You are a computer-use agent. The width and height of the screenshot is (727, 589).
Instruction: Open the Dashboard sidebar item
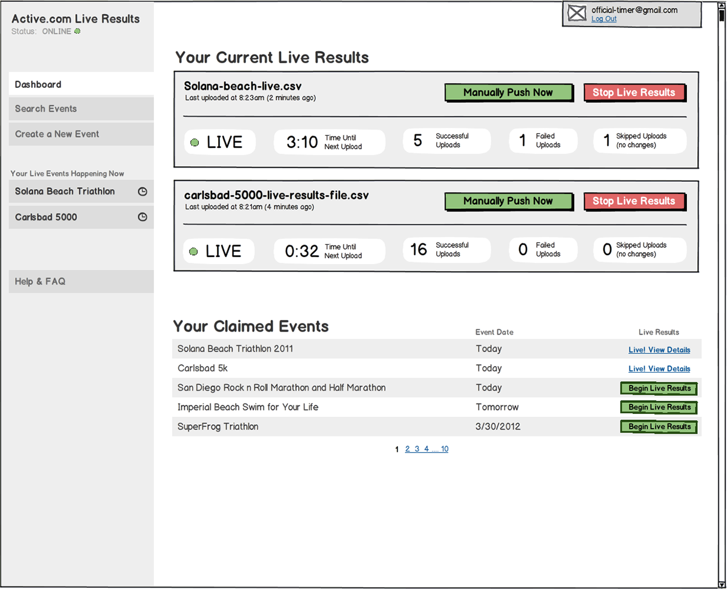(x=81, y=85)
